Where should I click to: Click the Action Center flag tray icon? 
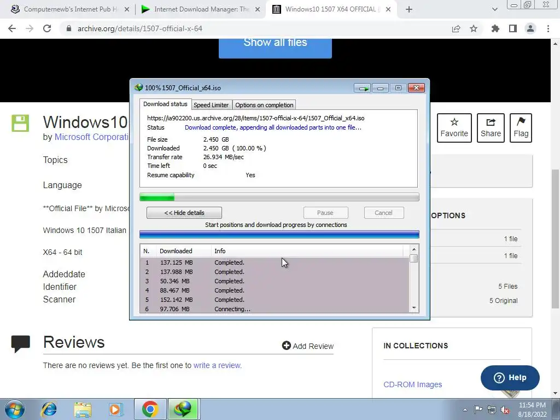(478, 410)
